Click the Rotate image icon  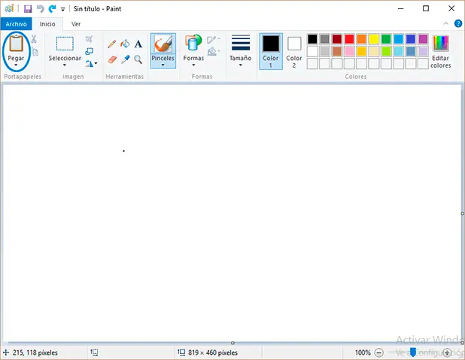pyautogui.click(x=90, y=63)
